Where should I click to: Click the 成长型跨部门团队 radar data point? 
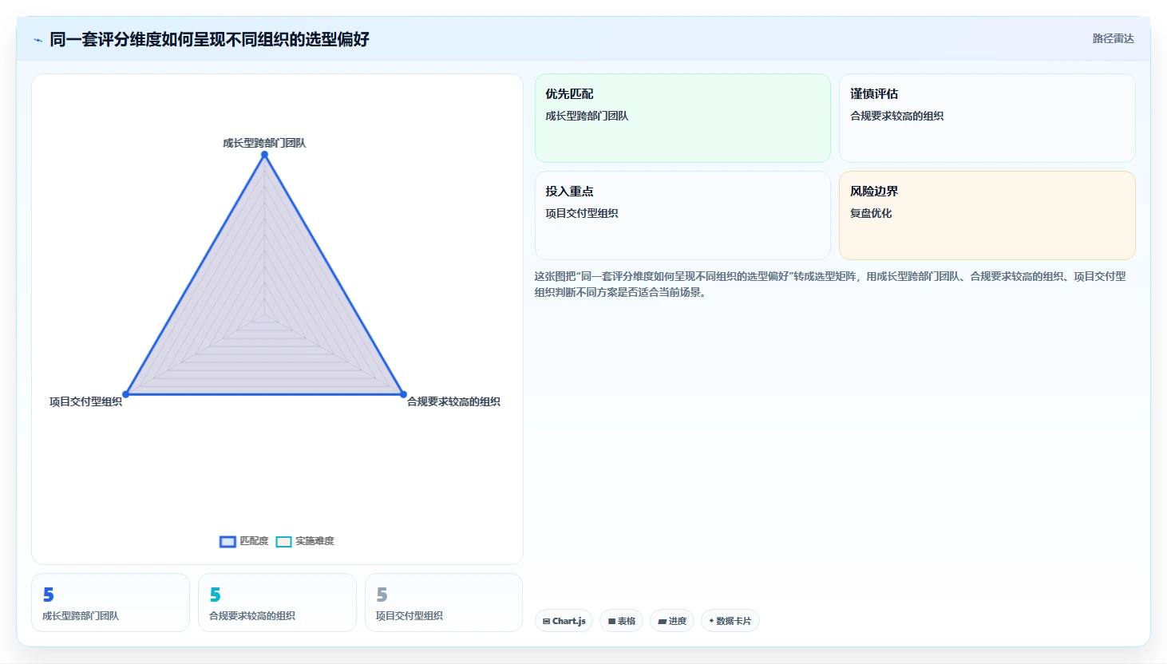tap(264, 155)
